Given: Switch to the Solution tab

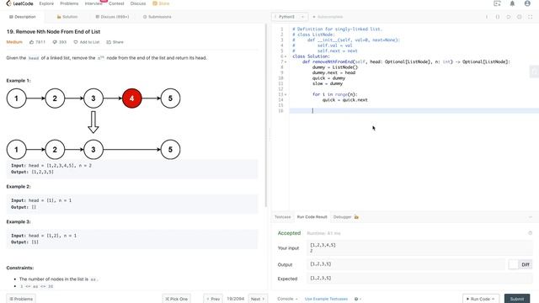Looking at the screenshot, I should [67, 17].
